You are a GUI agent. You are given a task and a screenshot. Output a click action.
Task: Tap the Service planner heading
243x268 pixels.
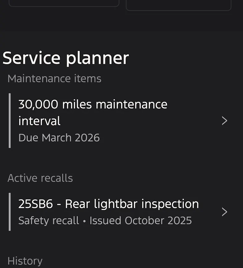click(x=66, y=58)
